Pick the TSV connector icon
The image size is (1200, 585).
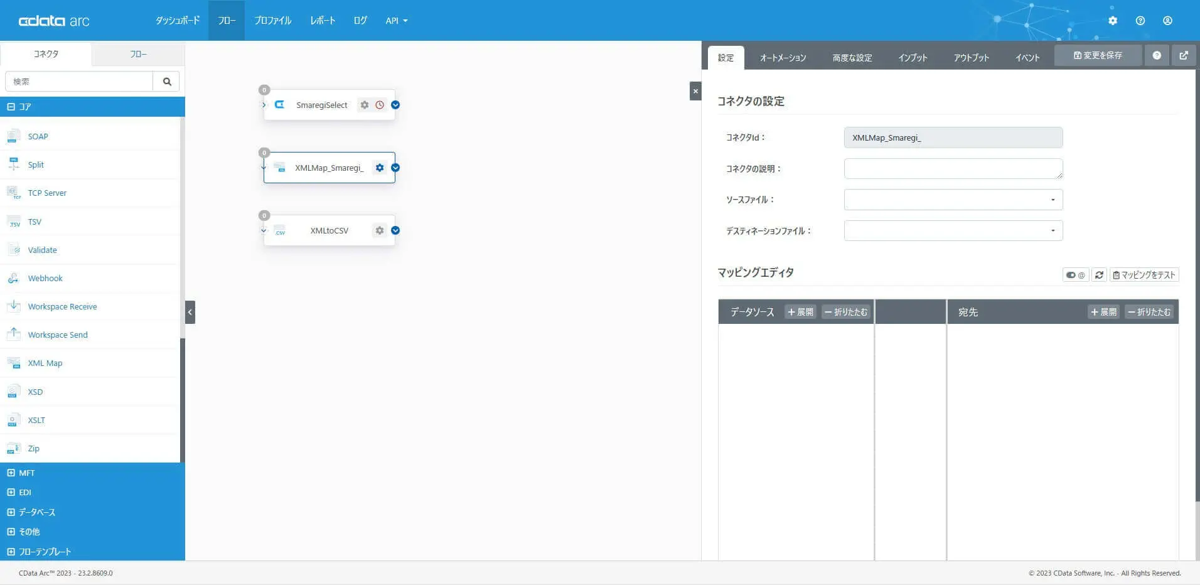pyautogui.click(x=13, y=222)
